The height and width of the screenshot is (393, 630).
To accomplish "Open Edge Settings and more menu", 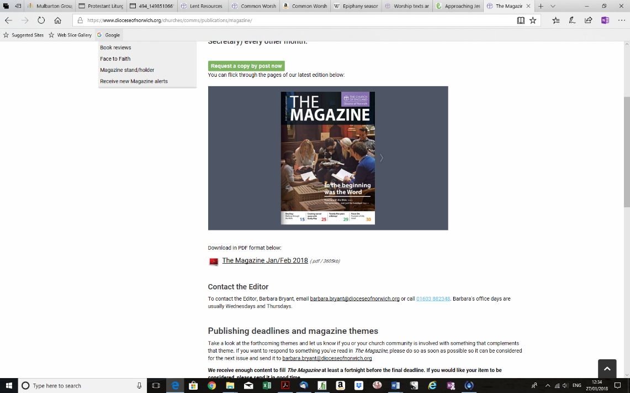I will click(622, 20).
